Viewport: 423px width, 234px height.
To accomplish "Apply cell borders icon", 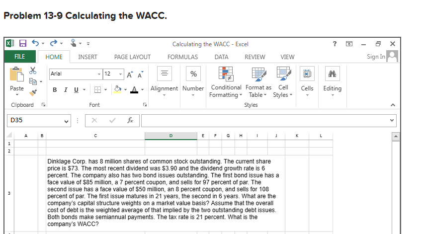I will point(97,90).
